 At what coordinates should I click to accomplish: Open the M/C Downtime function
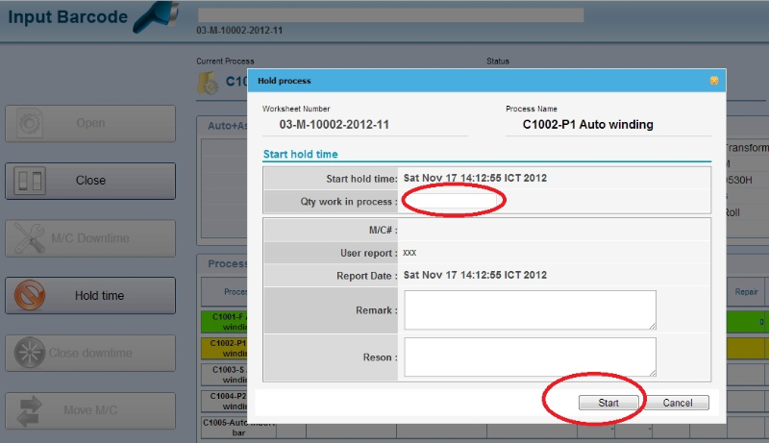coord(90,238)
